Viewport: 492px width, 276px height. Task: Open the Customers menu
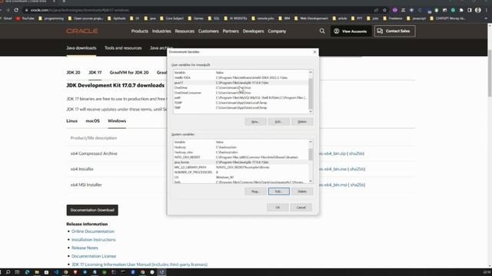pos(208,31)
